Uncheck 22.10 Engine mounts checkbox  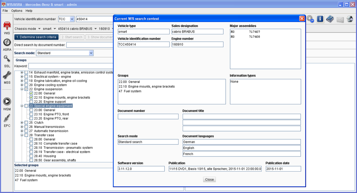pyautogui.click(x=31, y=97)
